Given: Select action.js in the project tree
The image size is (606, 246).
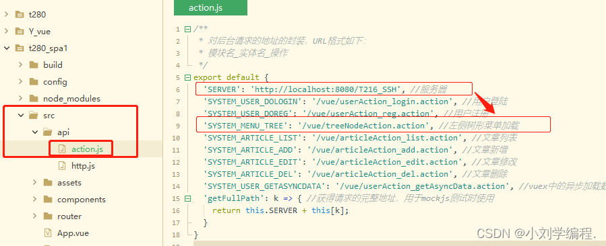Looking at the screenshot, I should pos(88,149).
